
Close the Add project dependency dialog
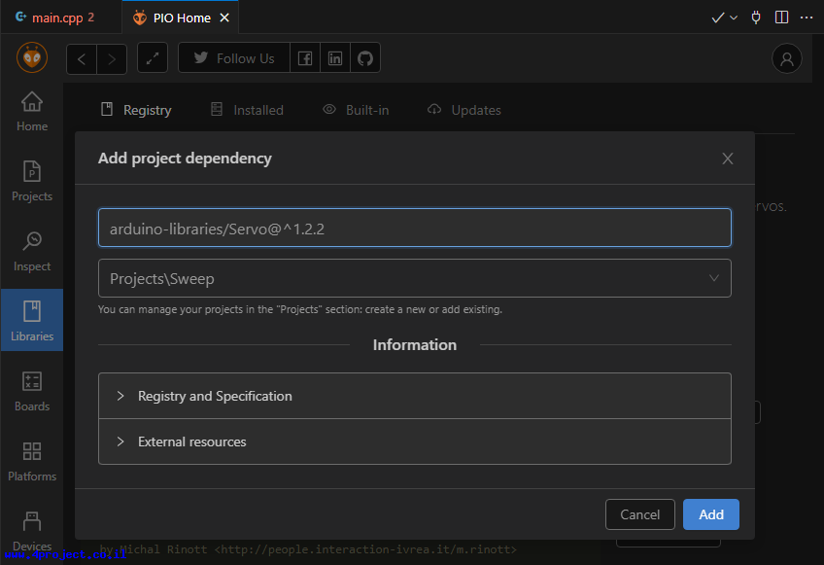727,159
